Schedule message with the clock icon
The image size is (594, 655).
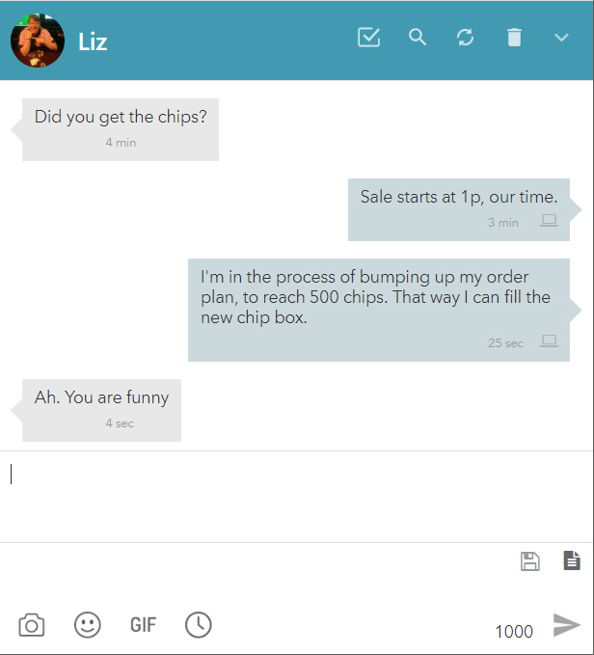tap(199, 625)
